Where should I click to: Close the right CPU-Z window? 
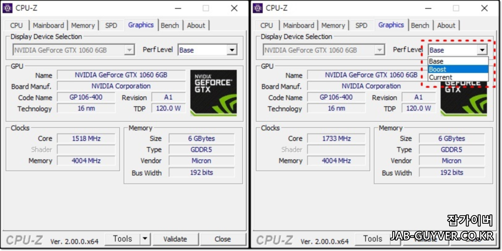[484, 8]
